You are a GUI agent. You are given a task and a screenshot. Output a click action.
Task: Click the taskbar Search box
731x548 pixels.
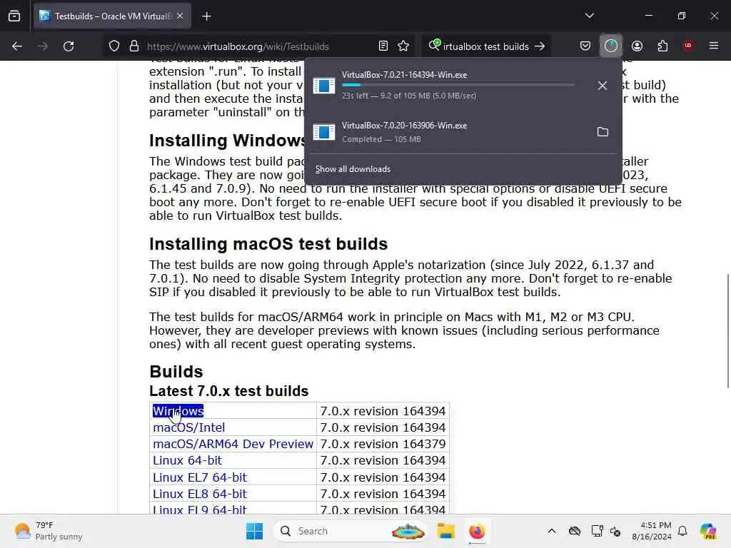click(351, 531)
